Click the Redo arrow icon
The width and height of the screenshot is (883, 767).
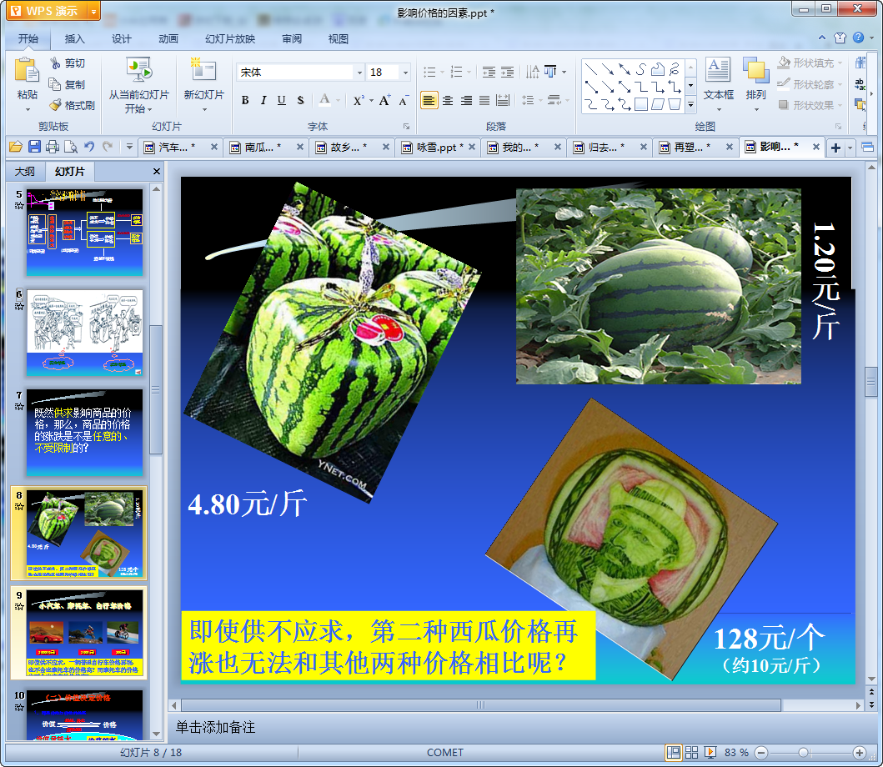(x=108, y=147)
